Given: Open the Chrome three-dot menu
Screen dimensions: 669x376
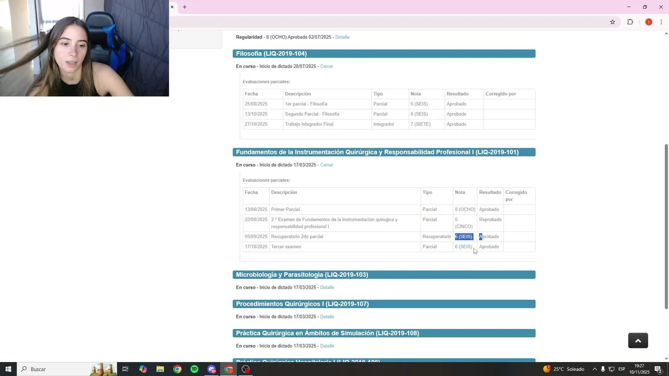Looking at the screenshot, I should (661, 22).
